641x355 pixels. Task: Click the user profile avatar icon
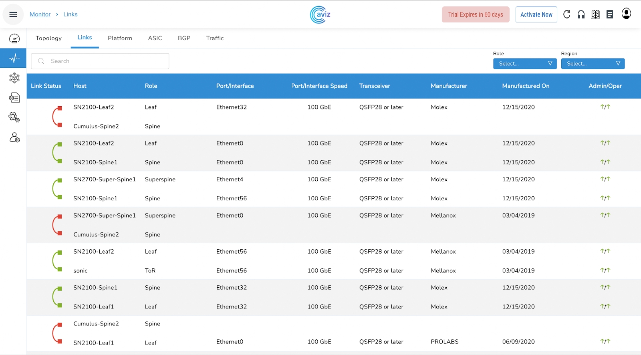click(626, 14)
